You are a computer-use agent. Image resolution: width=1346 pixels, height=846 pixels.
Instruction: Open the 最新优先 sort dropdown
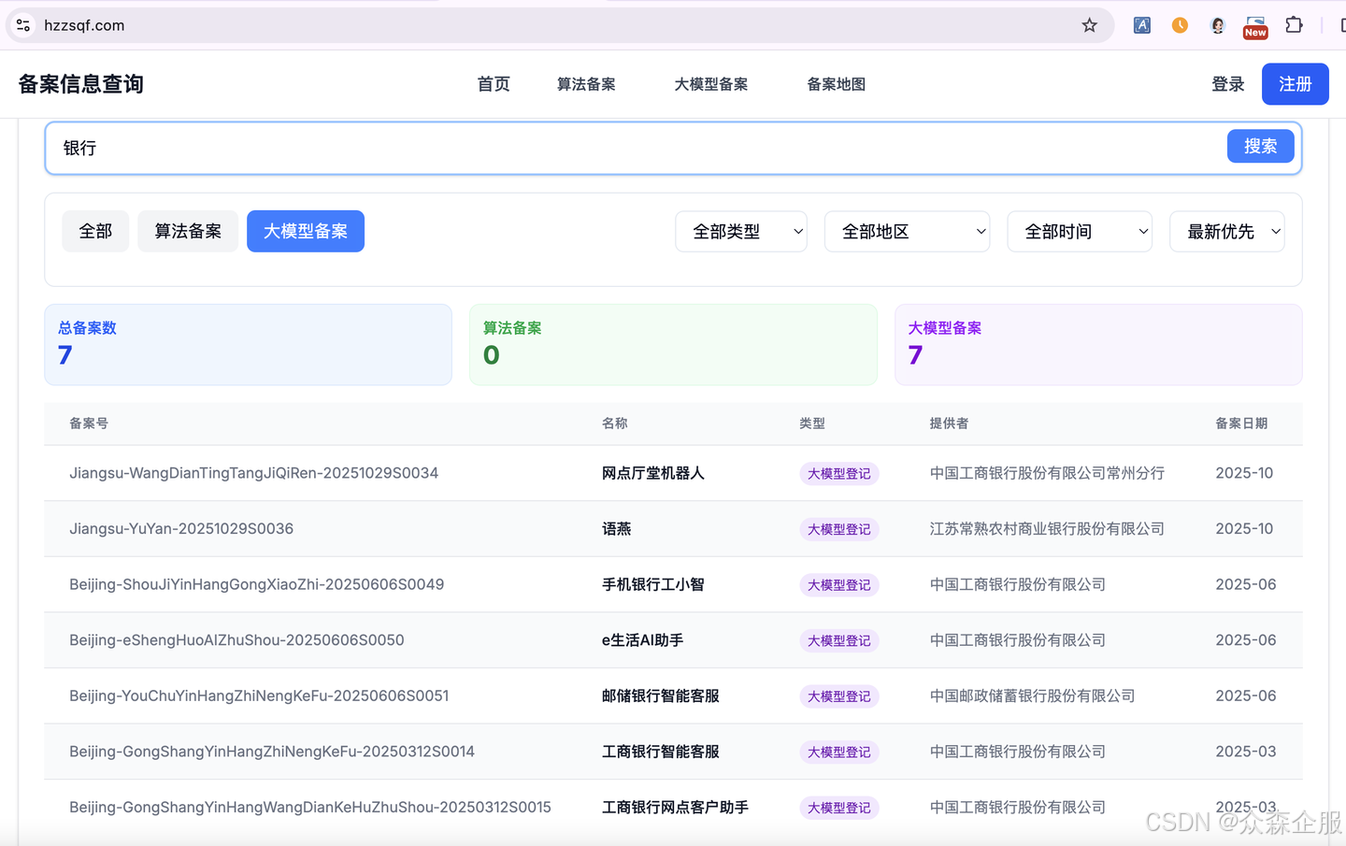point(1227,232)
